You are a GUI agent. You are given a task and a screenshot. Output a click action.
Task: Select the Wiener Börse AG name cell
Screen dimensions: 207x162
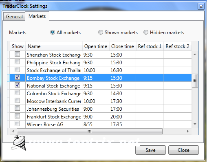tap(54, 124)
